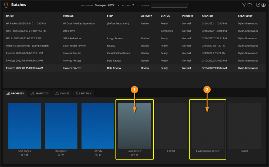Click the pie chart icon beside Statistics

32,93
